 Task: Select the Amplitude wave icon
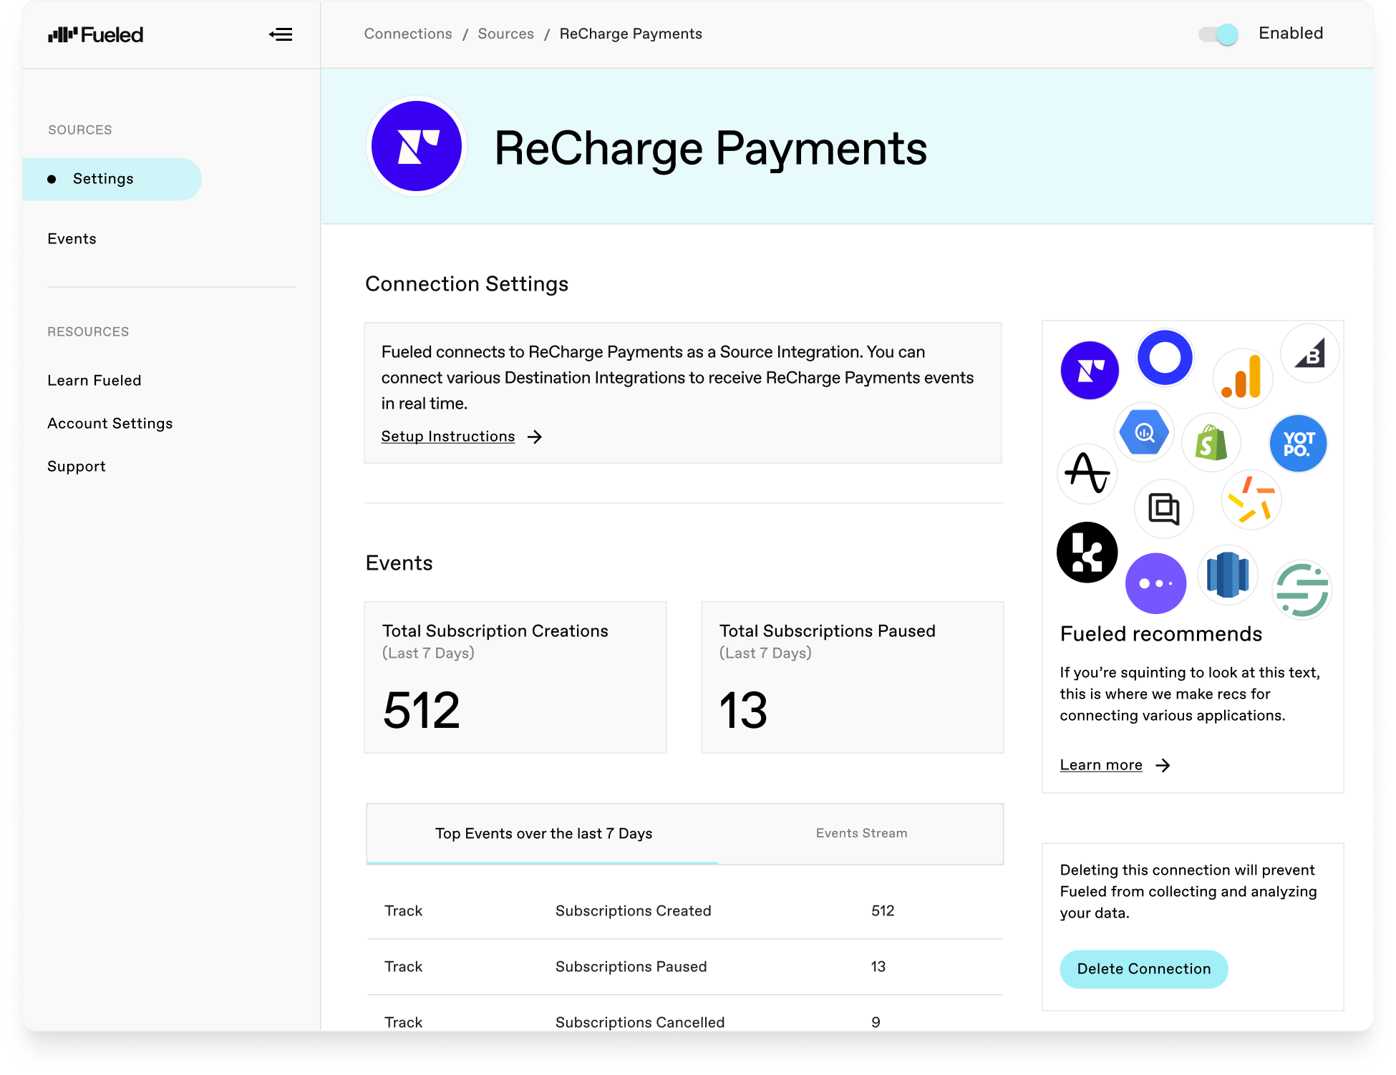point(1087,473)
